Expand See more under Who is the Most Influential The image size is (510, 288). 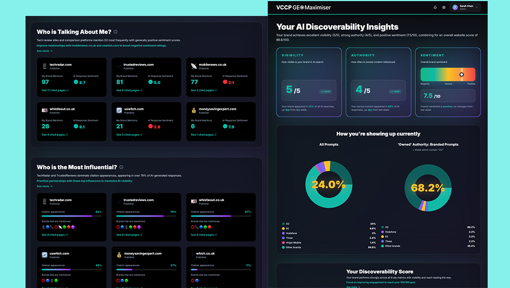45,186
